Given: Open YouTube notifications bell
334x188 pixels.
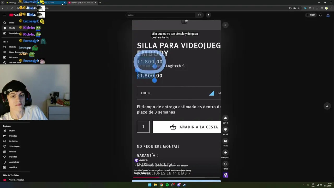Looking at the screenshot, I should click(320, 15).
